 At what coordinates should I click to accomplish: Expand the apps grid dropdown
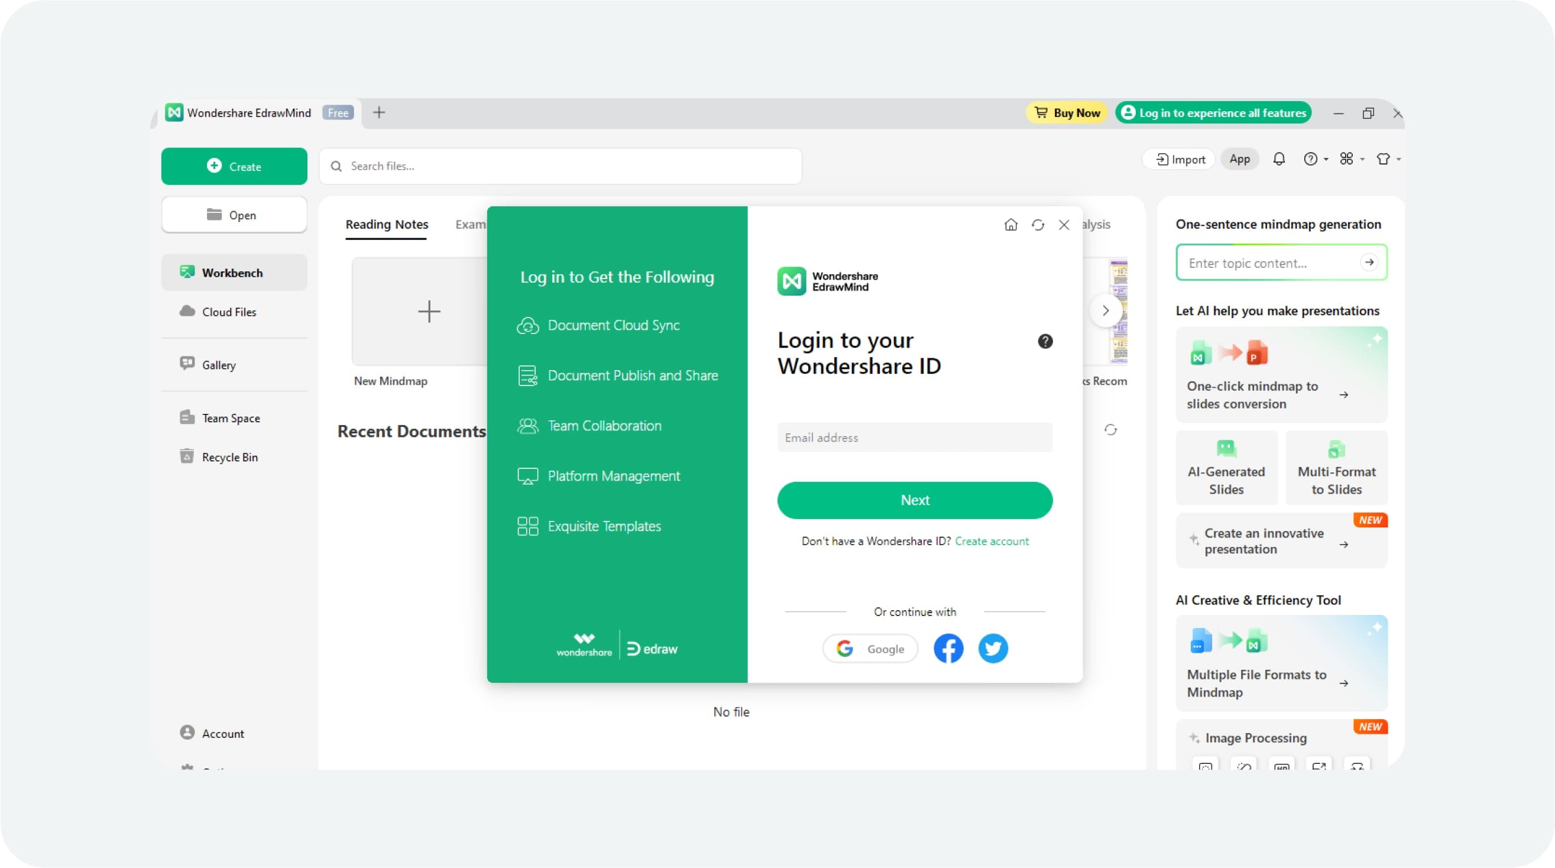(1352, 160)
